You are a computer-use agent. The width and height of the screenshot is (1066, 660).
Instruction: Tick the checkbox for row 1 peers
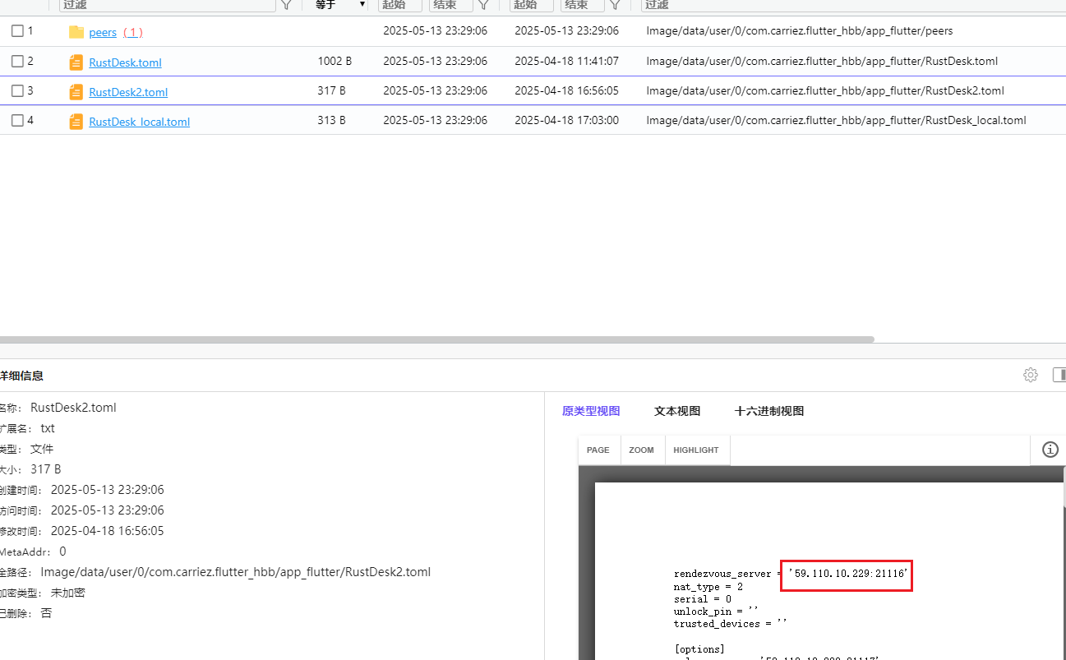17,31
